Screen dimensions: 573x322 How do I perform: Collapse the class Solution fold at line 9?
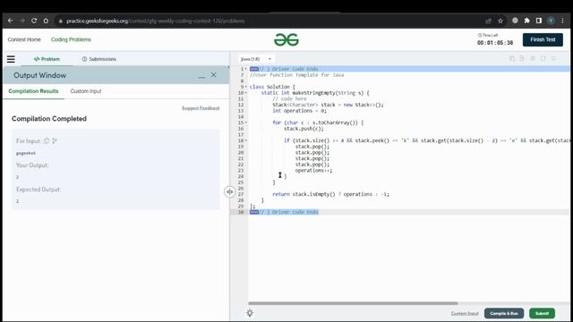coord(246,87)
